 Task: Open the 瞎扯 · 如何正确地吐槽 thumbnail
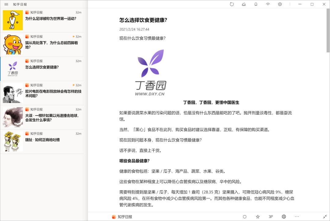(x=13, y=141)
